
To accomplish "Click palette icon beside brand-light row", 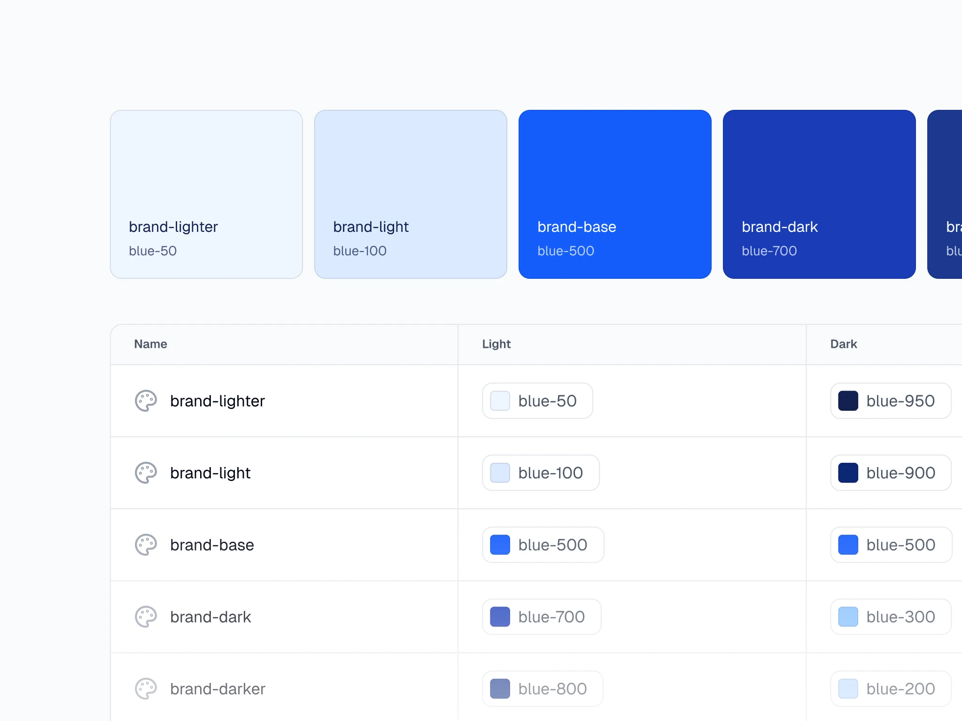I will 146,473.
